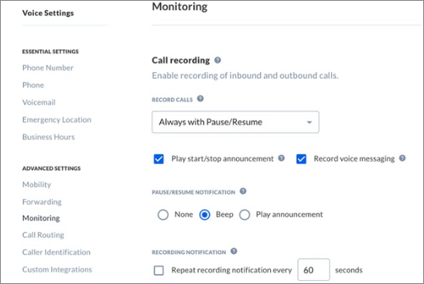This screenshot has height=284, width=424.
Task: Open help icon next to Call recording heading
Action: 217,60
